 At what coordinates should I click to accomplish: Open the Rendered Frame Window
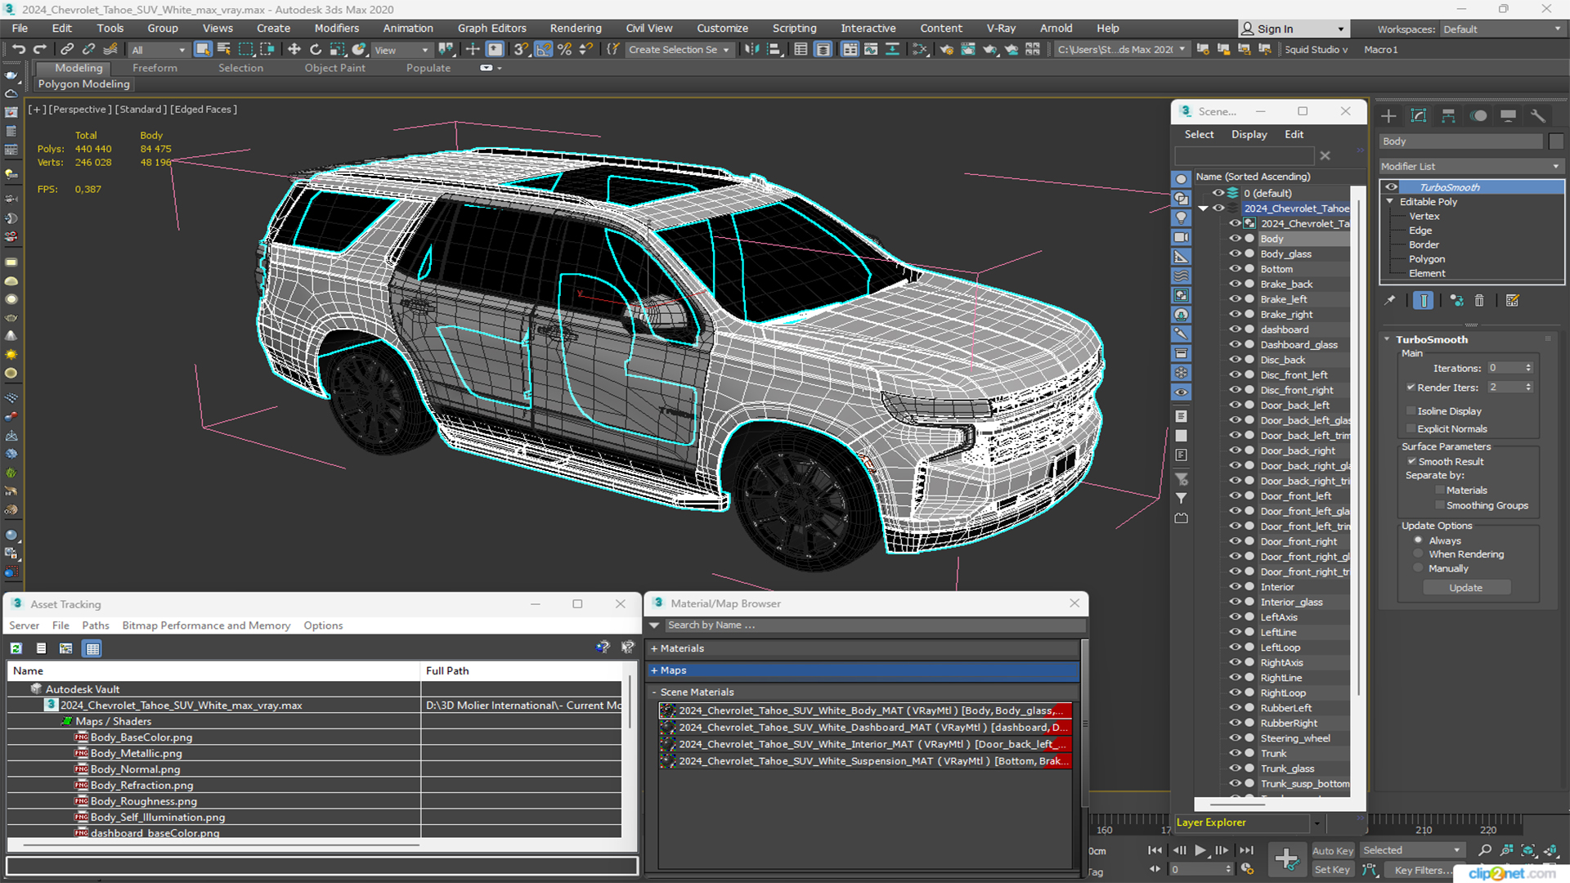click(968, 50)
